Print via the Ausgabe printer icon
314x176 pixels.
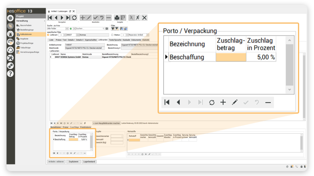[117, 18]
